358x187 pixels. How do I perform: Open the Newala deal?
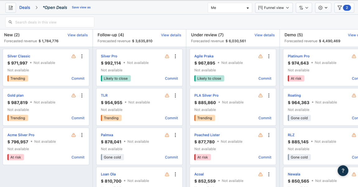(x=294, y=175)
